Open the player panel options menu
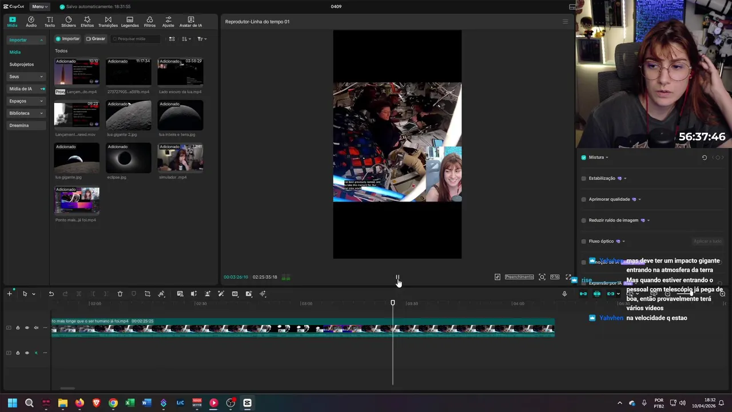Screen dimensions: 732x412 click(565, 22)
